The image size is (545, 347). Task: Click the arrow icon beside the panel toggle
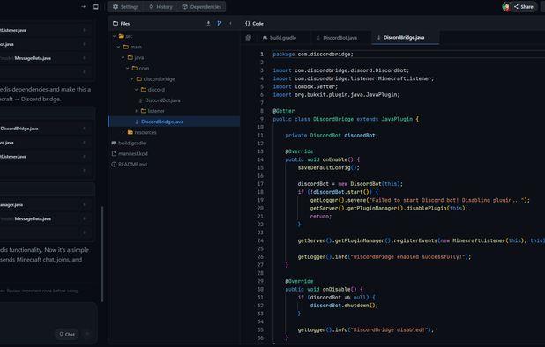click(x=83, y=6)
